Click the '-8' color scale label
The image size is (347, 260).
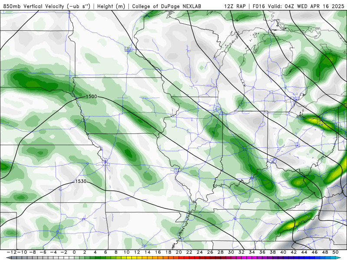click(33, 252)
